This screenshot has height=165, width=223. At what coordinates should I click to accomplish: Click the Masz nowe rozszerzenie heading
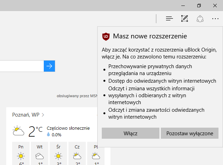(150, 36)
